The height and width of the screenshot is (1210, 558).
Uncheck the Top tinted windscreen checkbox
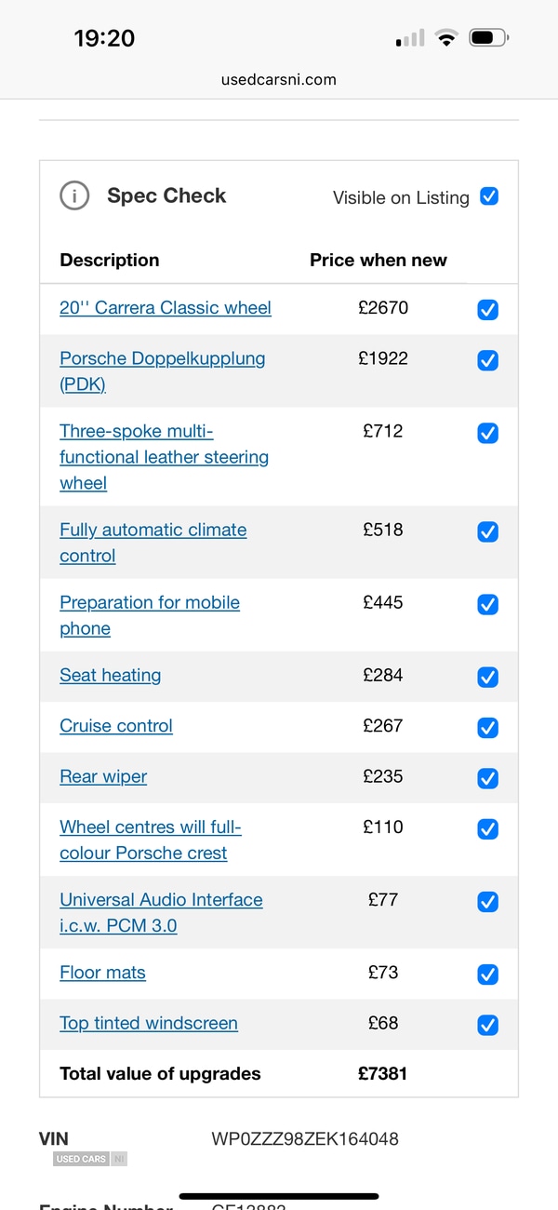coord(487,1025)
